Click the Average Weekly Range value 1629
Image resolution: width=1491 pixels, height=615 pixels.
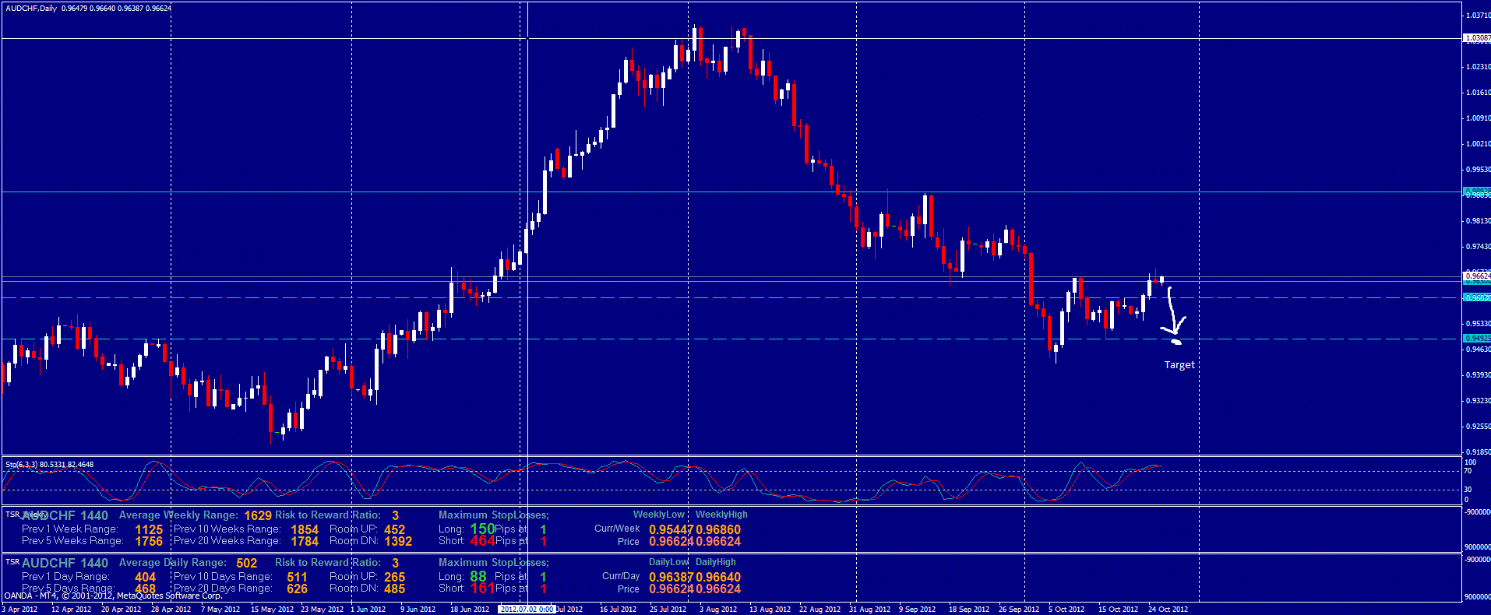click(x=258, y=515)
